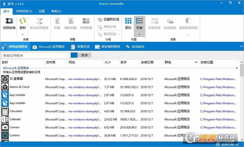Select the 224.82 MB size cell
244x147 pixels.
[x=110, y=119]
